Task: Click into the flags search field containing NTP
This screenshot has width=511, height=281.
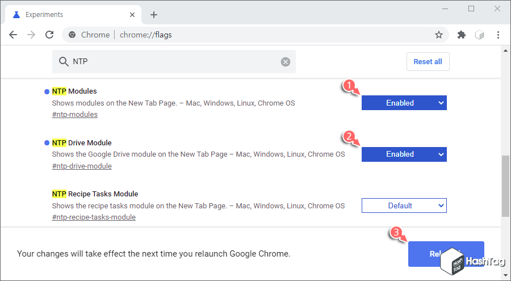Action: 174,62
